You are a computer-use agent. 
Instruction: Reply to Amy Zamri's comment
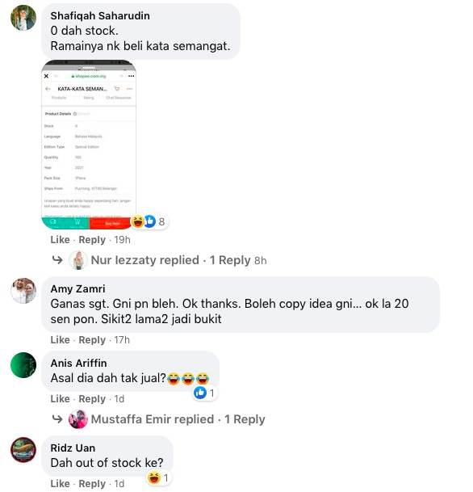pyautogui.click(x=92, y=340)
